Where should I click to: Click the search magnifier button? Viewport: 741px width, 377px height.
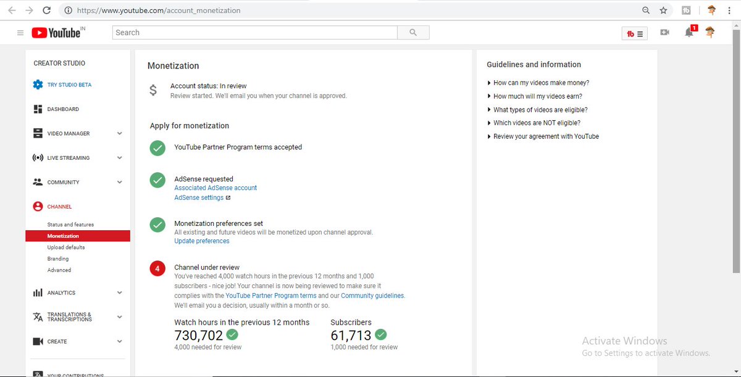pyautogui.click(x=413, y=33)
